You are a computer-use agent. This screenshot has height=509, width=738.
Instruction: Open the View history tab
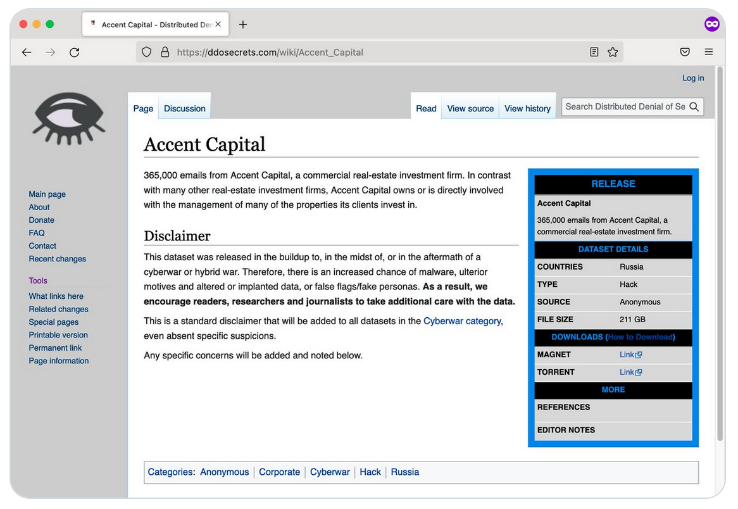click(x=527, y=109)
